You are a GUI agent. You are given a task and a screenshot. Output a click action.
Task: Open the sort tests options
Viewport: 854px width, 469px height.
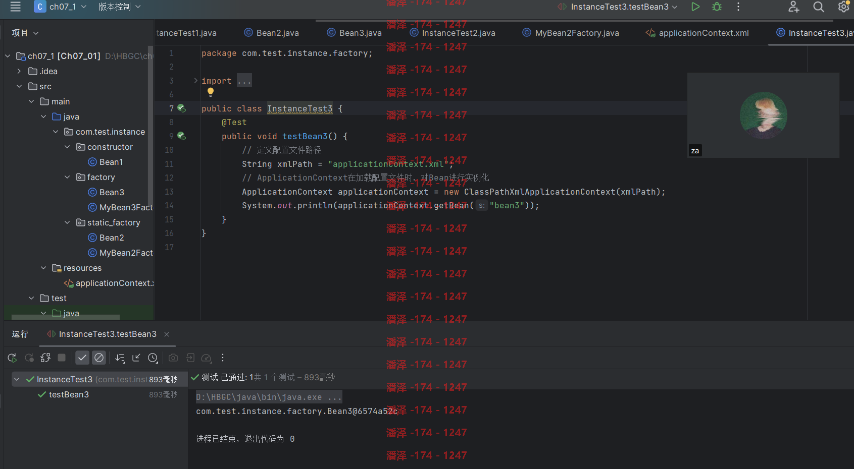point(120,358)
